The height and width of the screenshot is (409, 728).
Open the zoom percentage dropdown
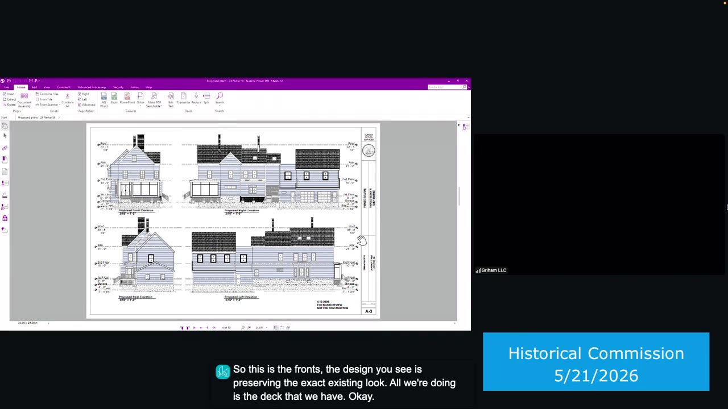(x=261, y=328)
